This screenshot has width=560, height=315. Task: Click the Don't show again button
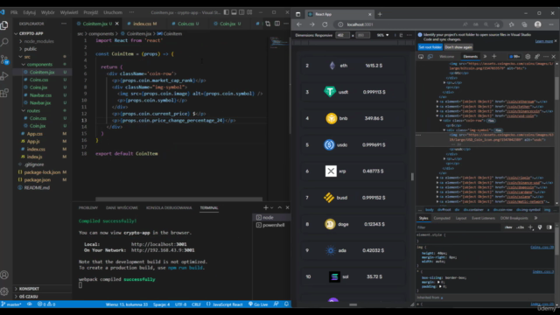click(x=458, y=47)
